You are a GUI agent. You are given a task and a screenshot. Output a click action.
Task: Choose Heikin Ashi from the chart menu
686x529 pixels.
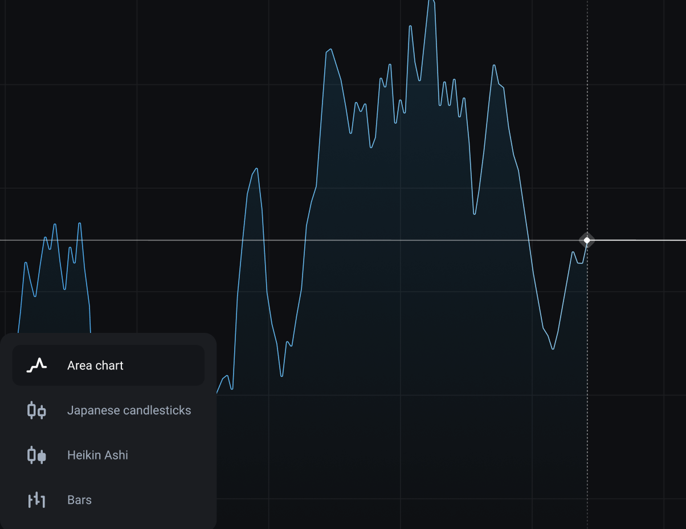click(x=97, y=455)
